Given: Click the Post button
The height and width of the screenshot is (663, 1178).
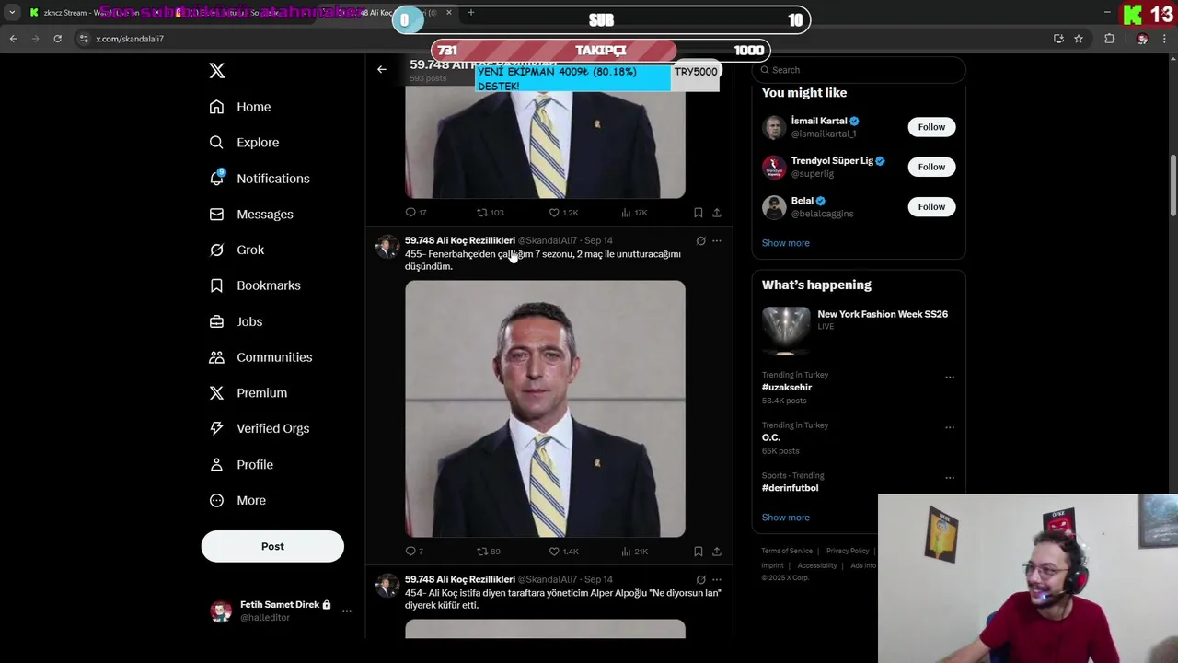Looking at the screenshot, I should pyautogui.click(x=272, y=546).
